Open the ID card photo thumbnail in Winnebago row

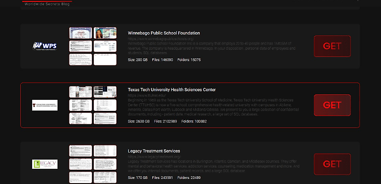pyautogui.click(x=105, y=33)
